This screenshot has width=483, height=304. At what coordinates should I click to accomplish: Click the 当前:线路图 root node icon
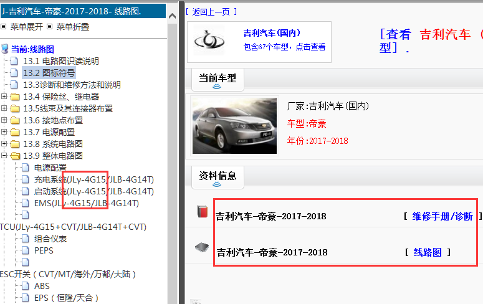click(x=4, y=49)
